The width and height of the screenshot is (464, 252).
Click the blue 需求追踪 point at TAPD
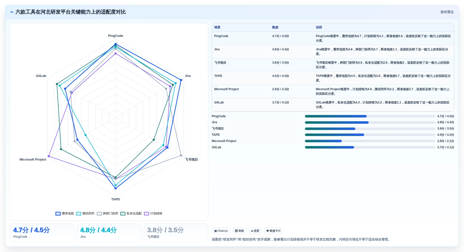(x=115, y=188)
